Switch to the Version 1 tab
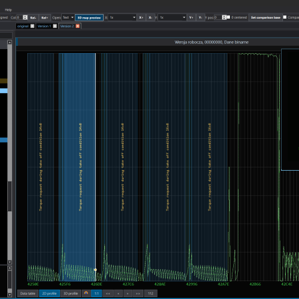 (x=45, y=26)
